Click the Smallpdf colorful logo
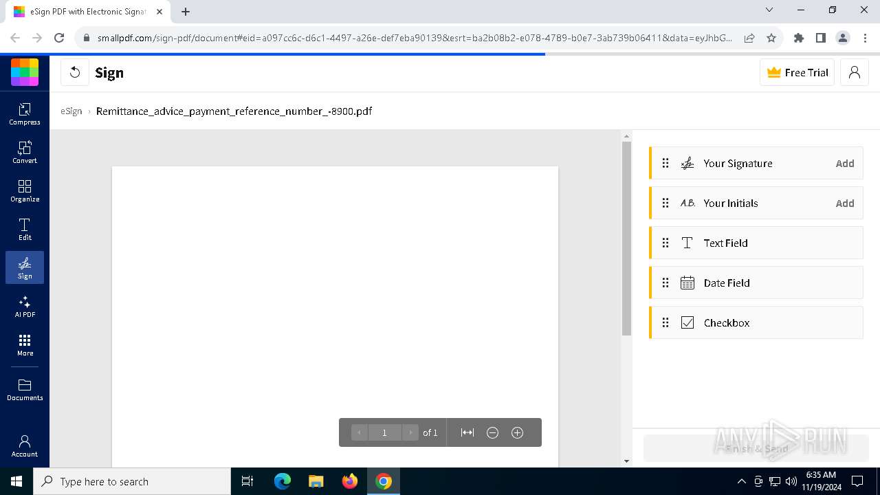 [25, 72]
